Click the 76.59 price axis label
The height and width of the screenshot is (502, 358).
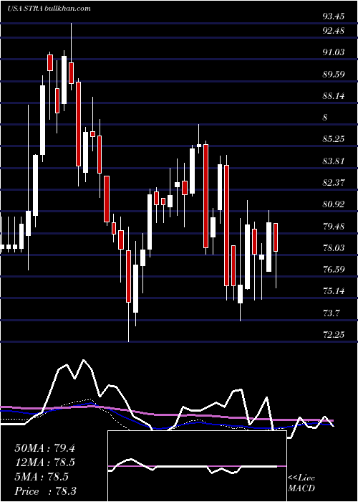point(334,269)
